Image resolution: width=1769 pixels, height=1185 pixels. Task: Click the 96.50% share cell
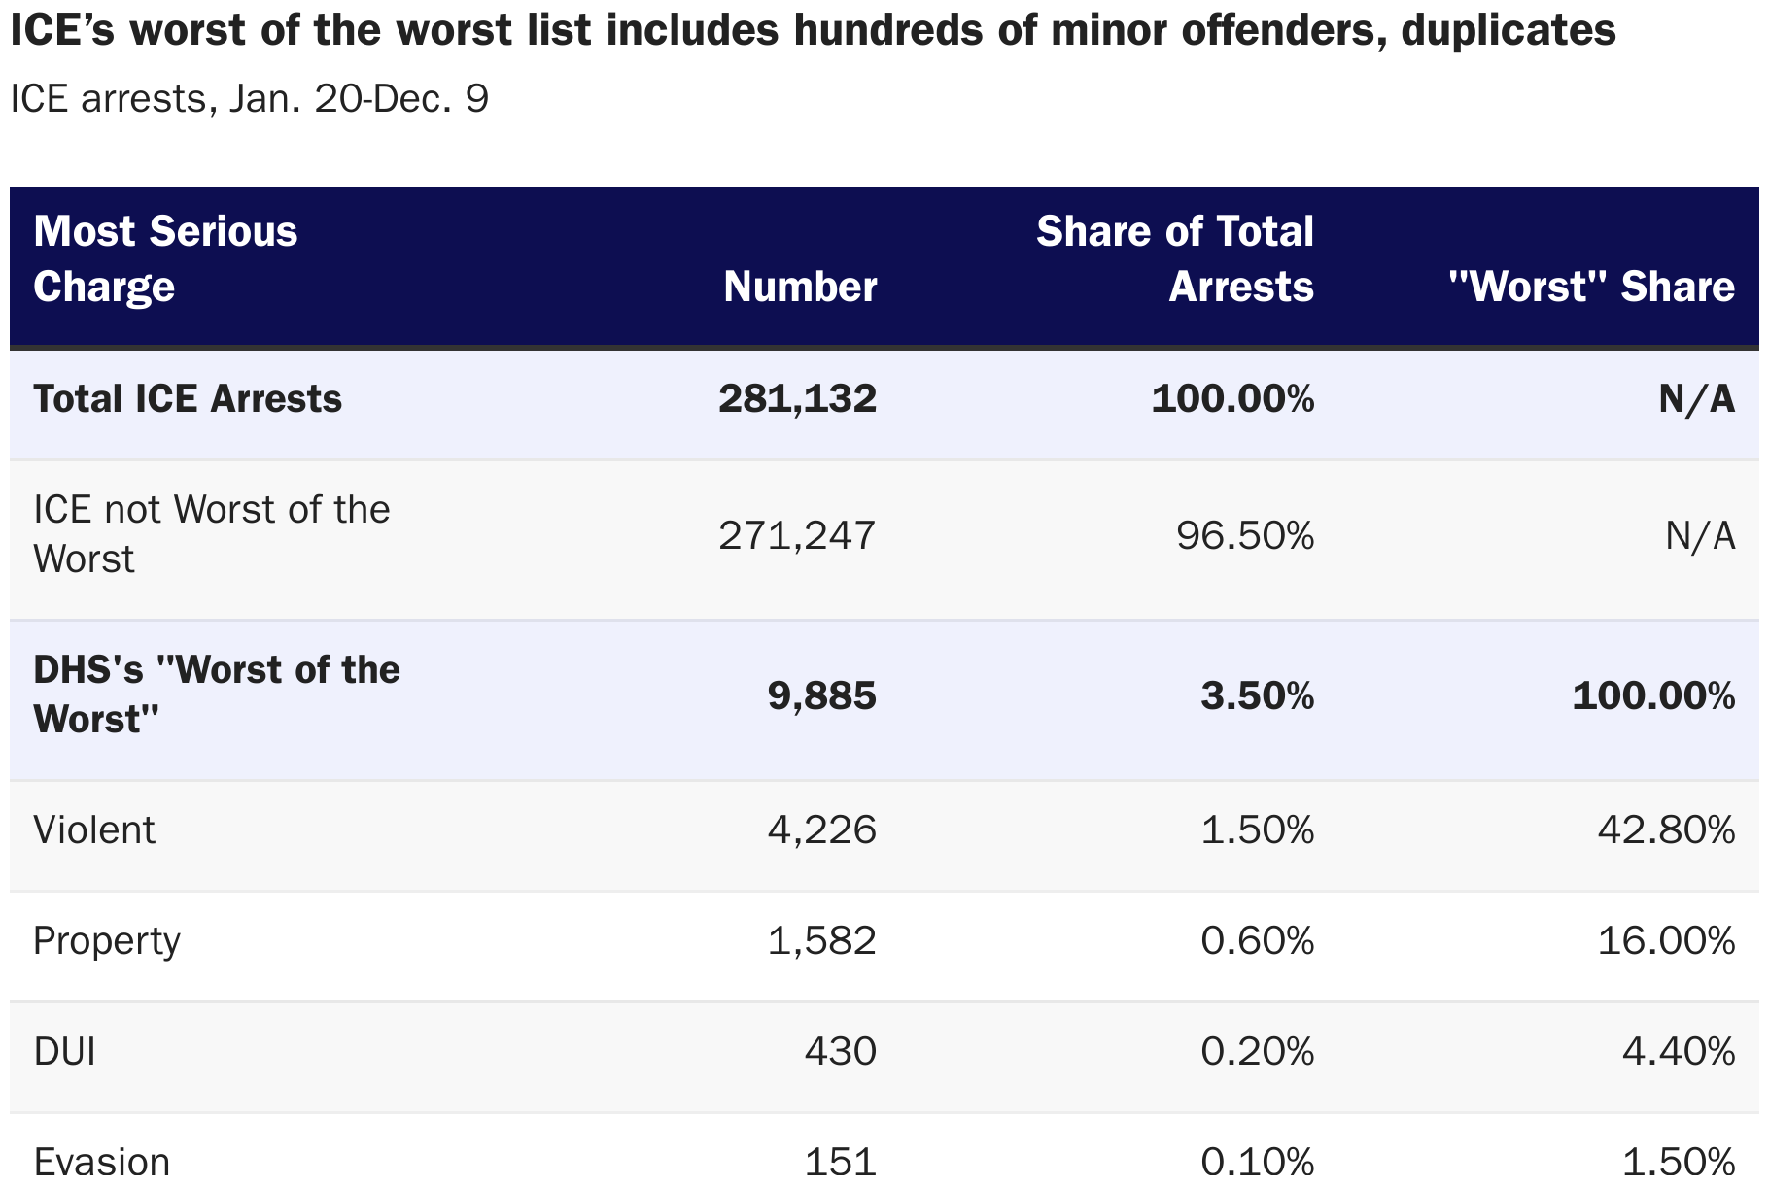[x=1245, y=535]
